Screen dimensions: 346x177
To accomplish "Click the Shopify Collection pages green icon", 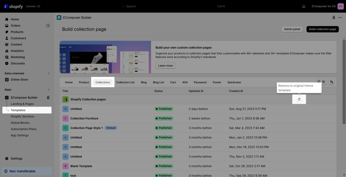I will pyautogui.click(x=65, y=99).
